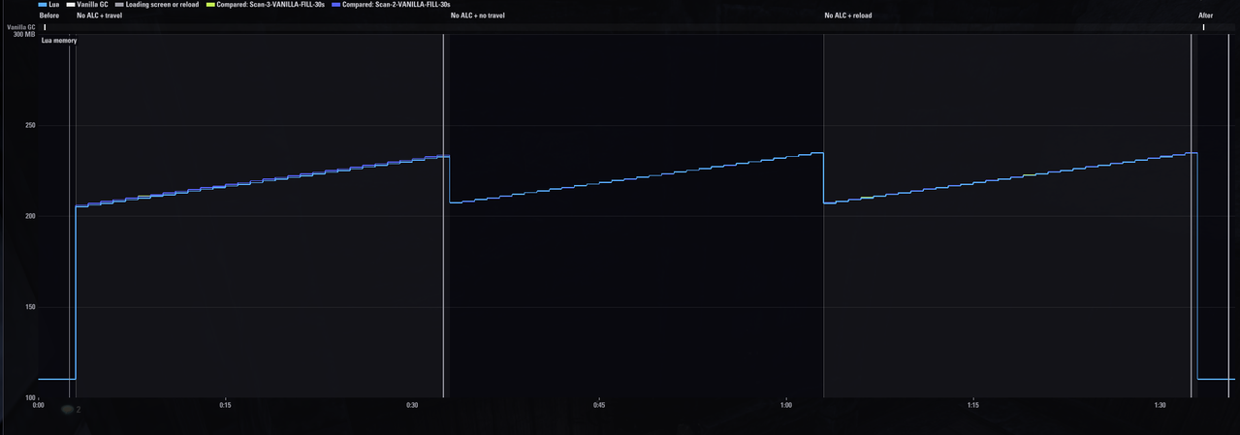The image size is (1240, 435).
Task: Select 'Loading screen or reload' legend label
Action: click(x=162, y=5)
